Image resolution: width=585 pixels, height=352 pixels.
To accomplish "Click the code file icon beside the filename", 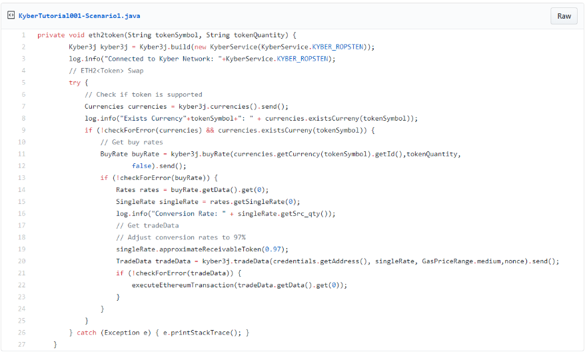I will (11, 15).
